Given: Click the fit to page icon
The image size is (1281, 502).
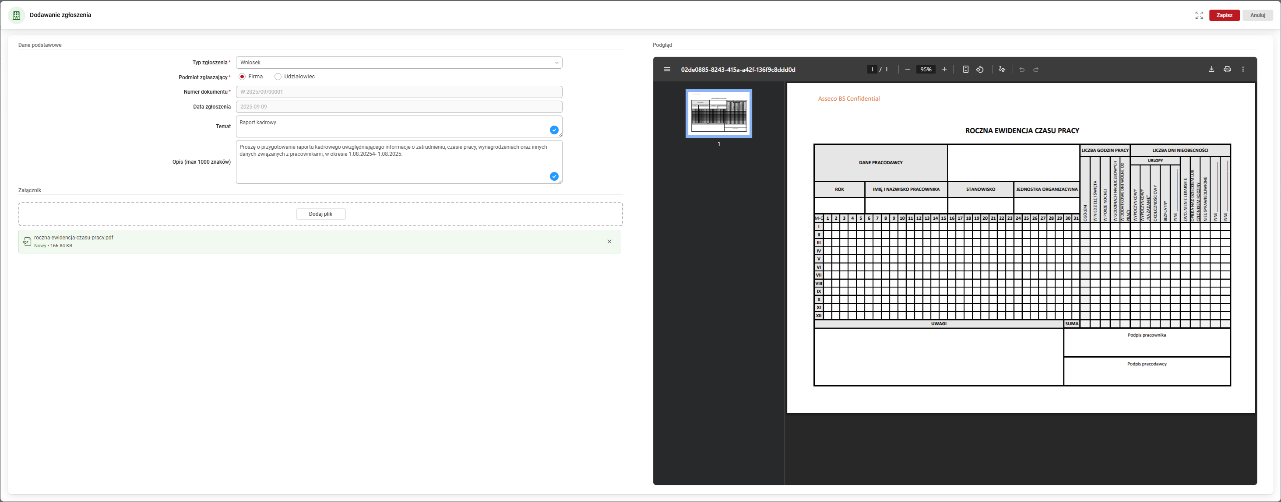Looking at the screenshot, I should pyautogui.click(x=966, y=70).
